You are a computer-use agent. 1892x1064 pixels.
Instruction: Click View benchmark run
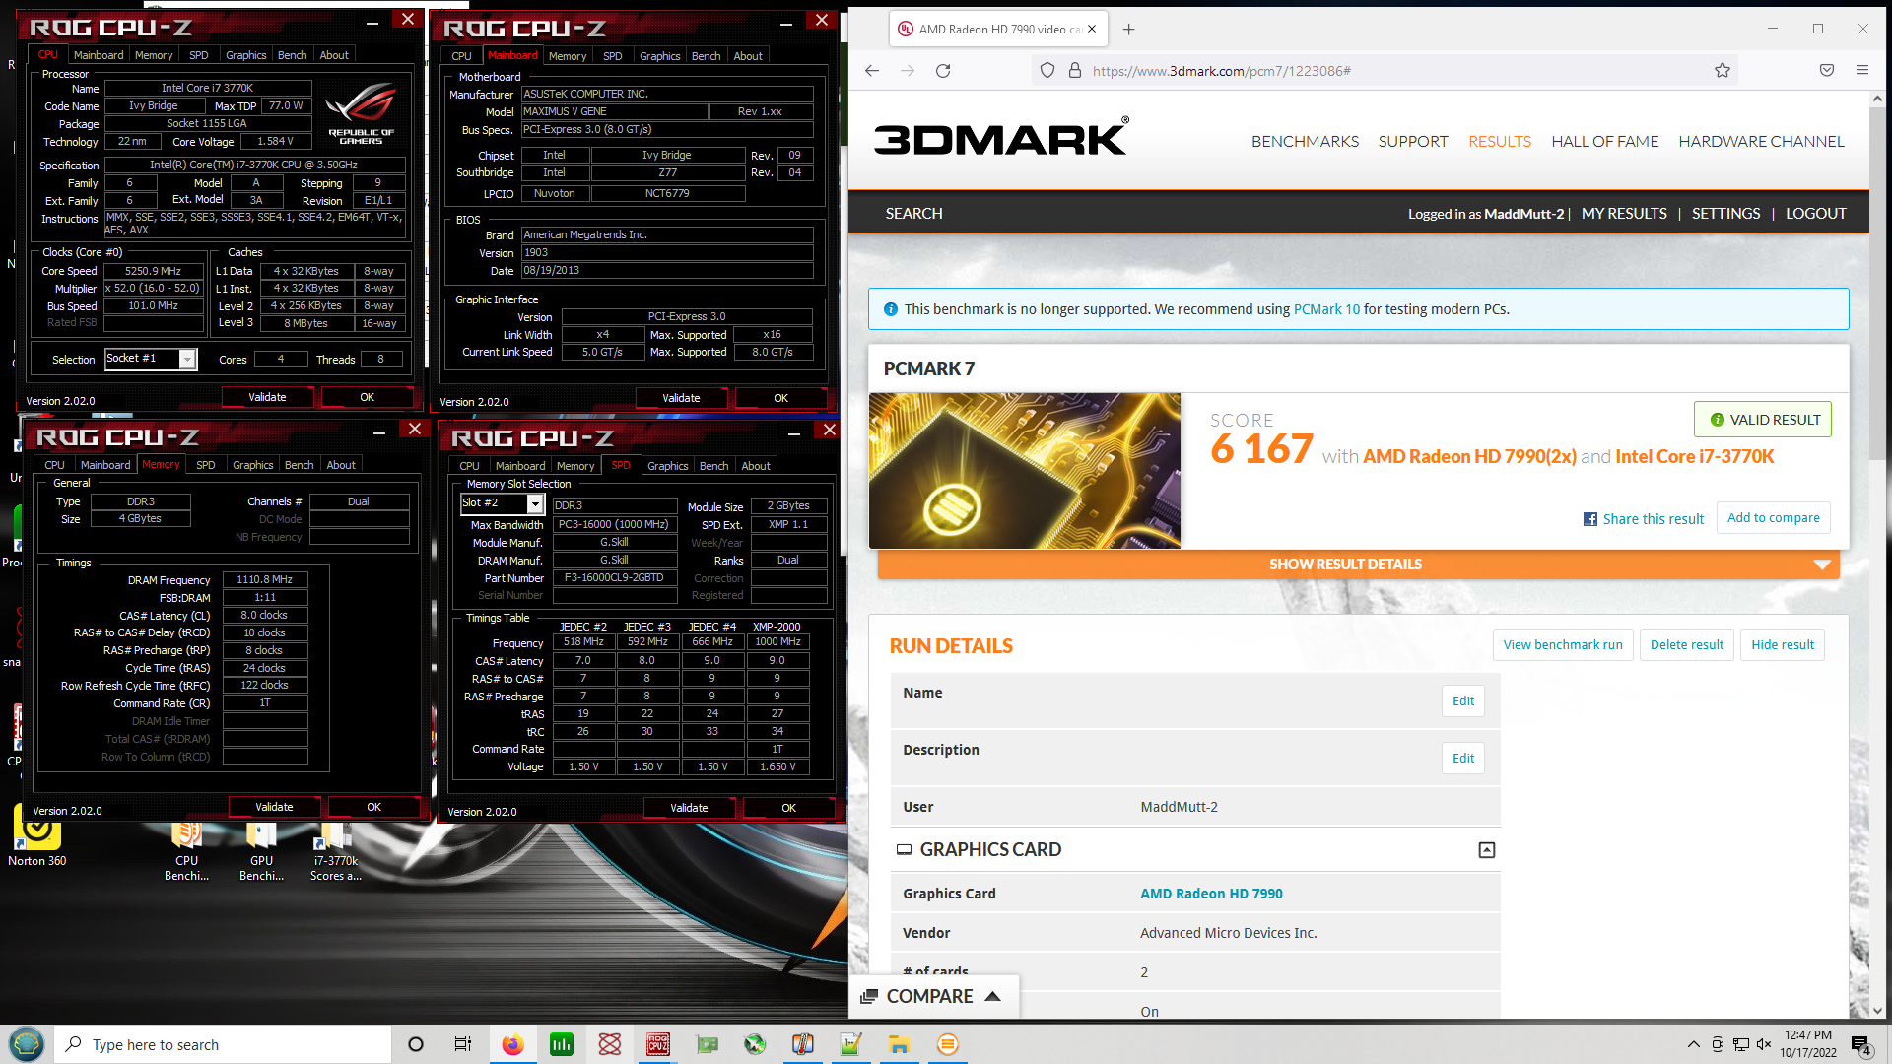point(1563,645)
